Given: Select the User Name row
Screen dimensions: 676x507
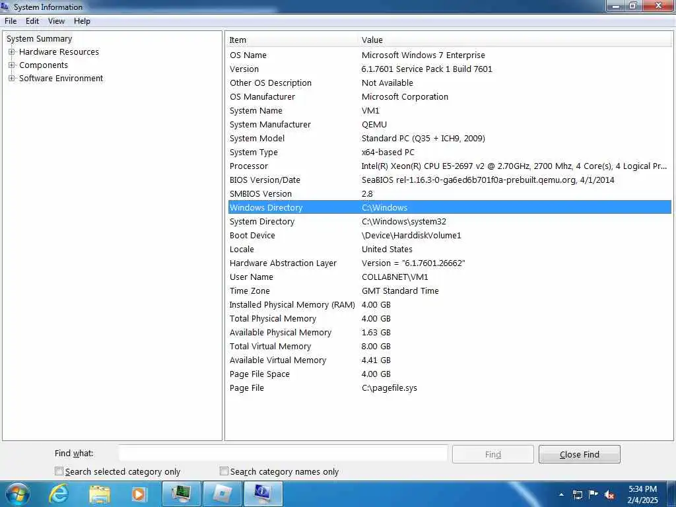Looking at the screenshot, I should [450, 277].
